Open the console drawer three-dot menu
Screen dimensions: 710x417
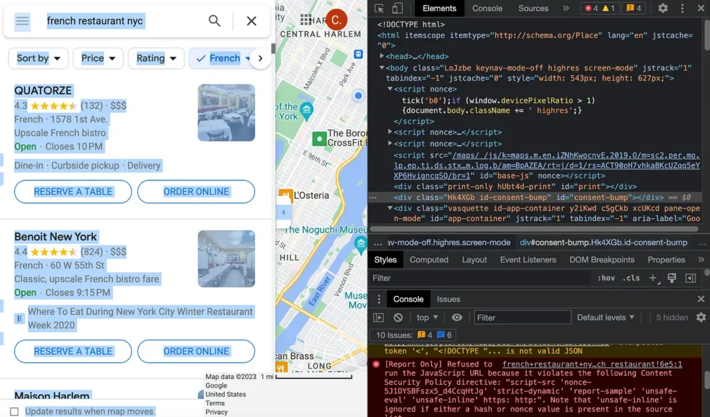pos(379,299)
